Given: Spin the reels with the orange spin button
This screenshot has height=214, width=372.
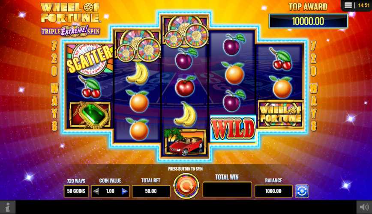Looking at the screenshot, I should (x=186, y=186).
